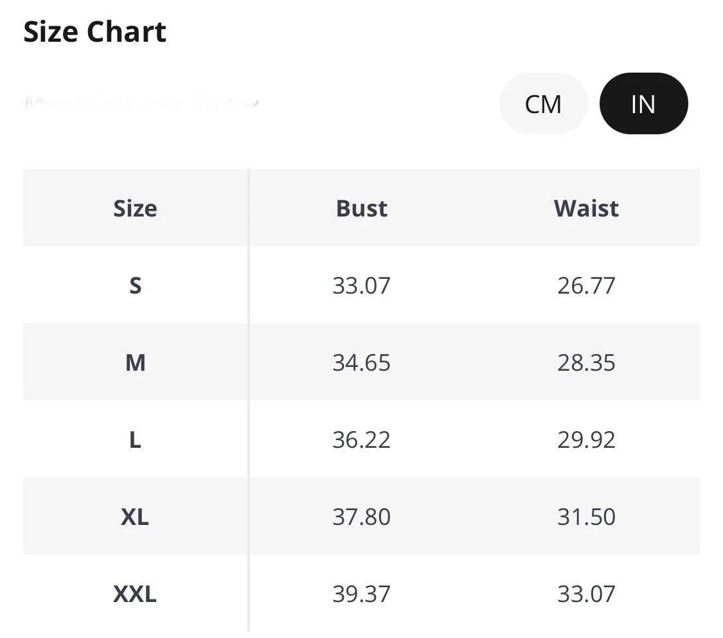
Task: Switch measurement units to CM
Action: (543, 103)
